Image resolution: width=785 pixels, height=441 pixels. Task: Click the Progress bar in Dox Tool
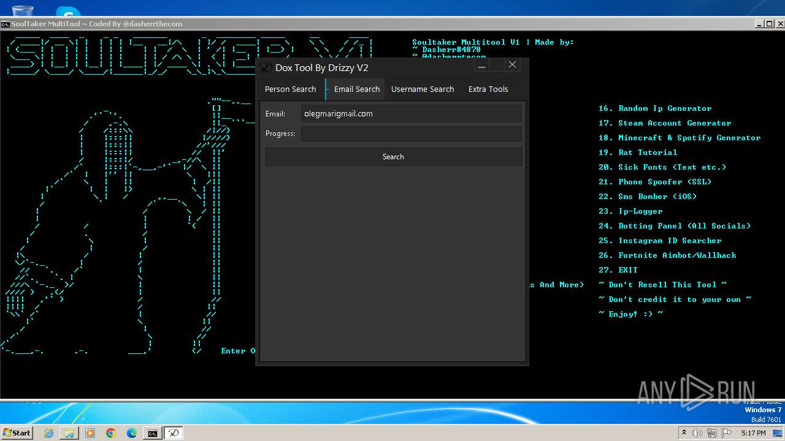(412, 134)
